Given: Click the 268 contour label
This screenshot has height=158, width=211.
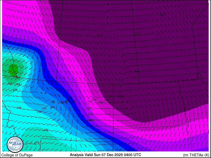Looking at the screenshot, I should pyautogui.click(x=90, y=108).
